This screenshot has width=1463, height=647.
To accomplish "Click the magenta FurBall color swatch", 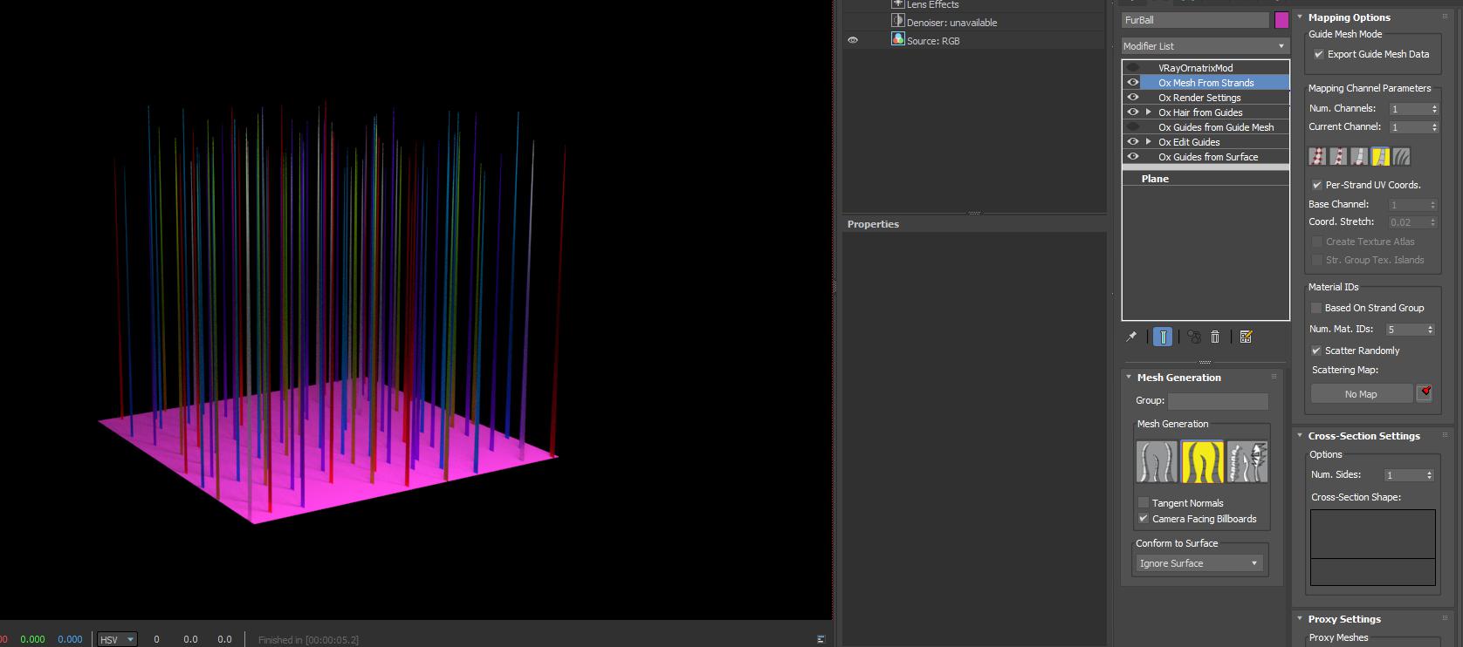I will (1281, 20).
